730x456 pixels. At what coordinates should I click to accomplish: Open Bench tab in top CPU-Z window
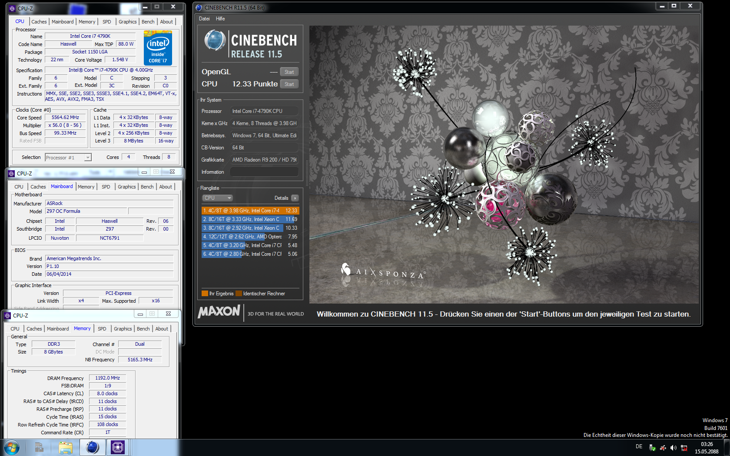[148, 22]
